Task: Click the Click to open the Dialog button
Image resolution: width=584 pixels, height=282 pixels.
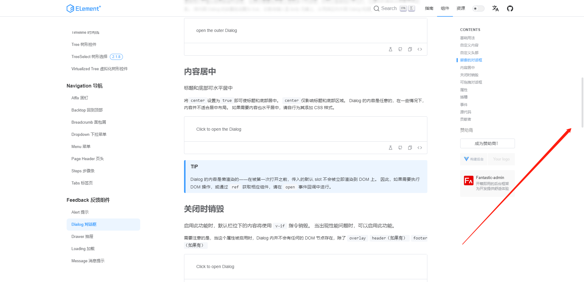Action: (x=219, y=129)
